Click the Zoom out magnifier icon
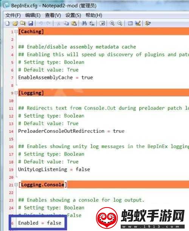Viewport: 189px width, 231px height. (120, 23)
